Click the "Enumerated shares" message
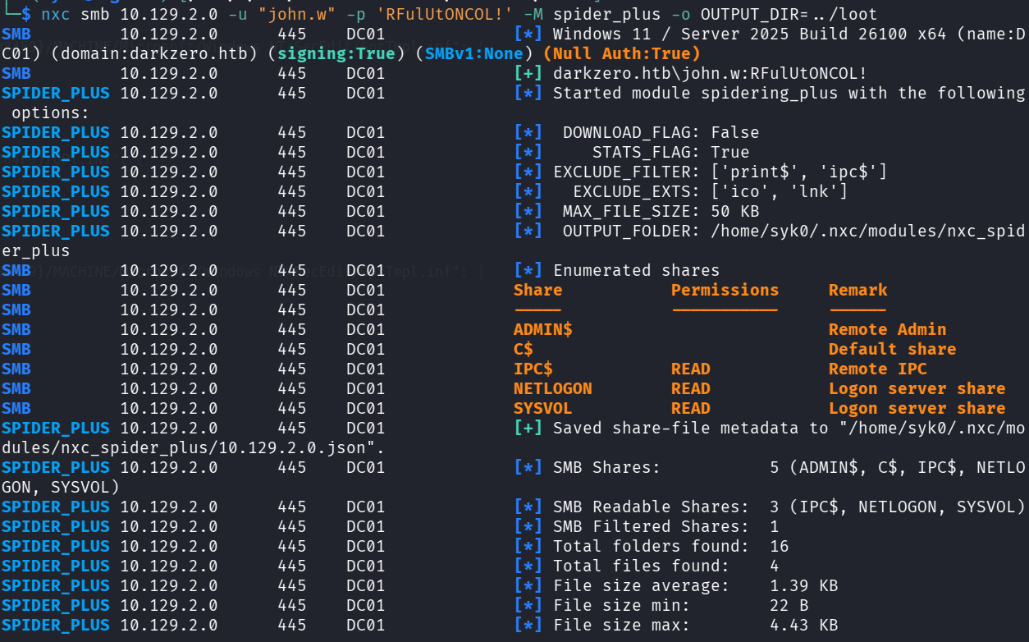 click(637, 270)
